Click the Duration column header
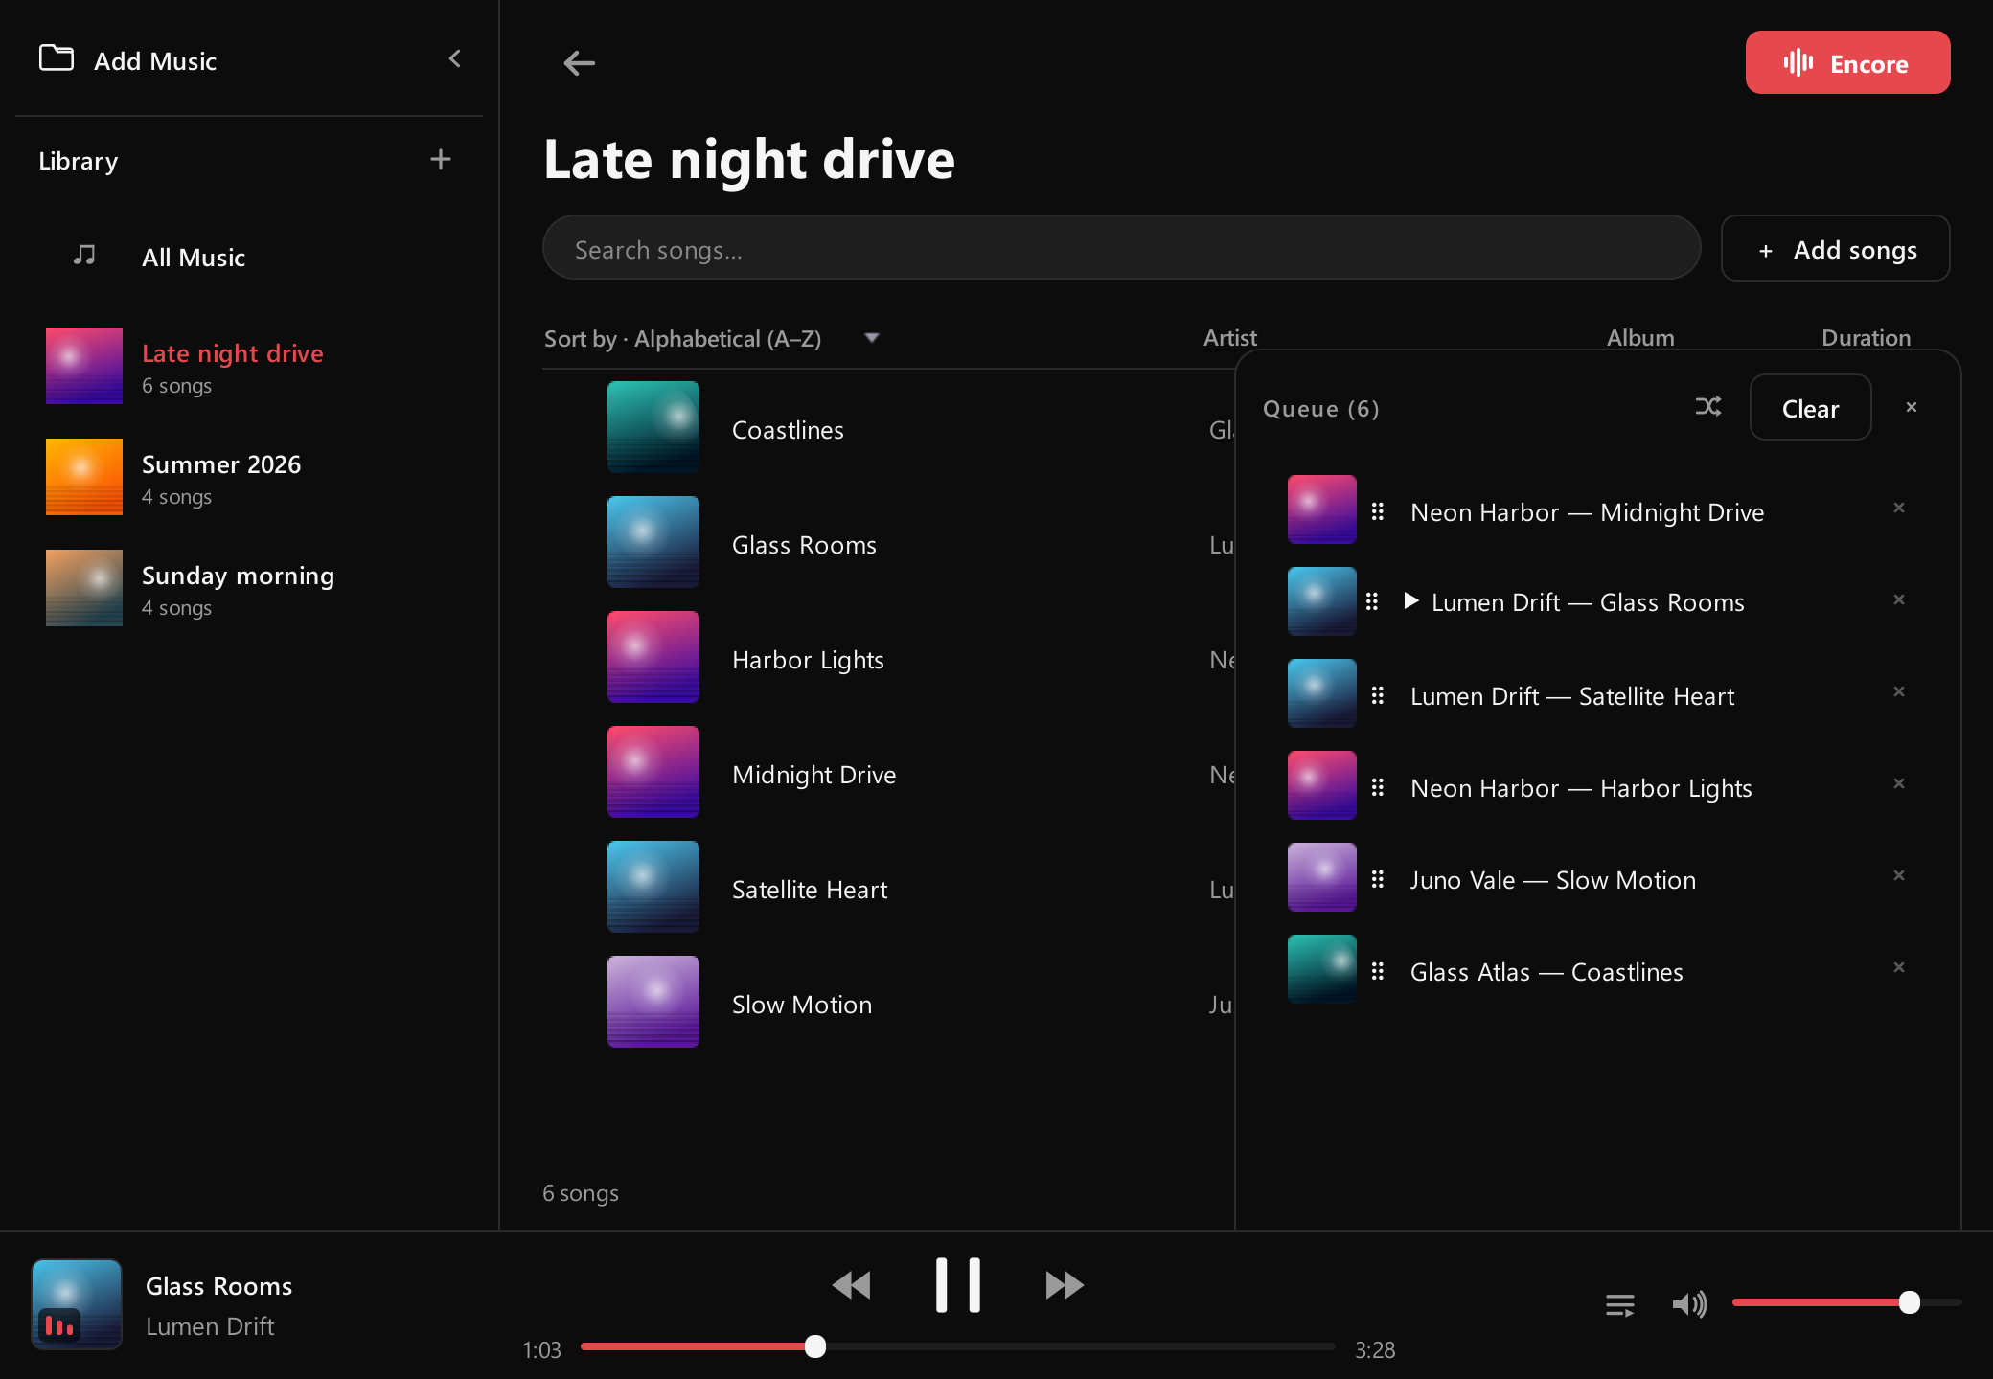Viewport: 1993px width, 1379px height. [x=1866, y=337]
